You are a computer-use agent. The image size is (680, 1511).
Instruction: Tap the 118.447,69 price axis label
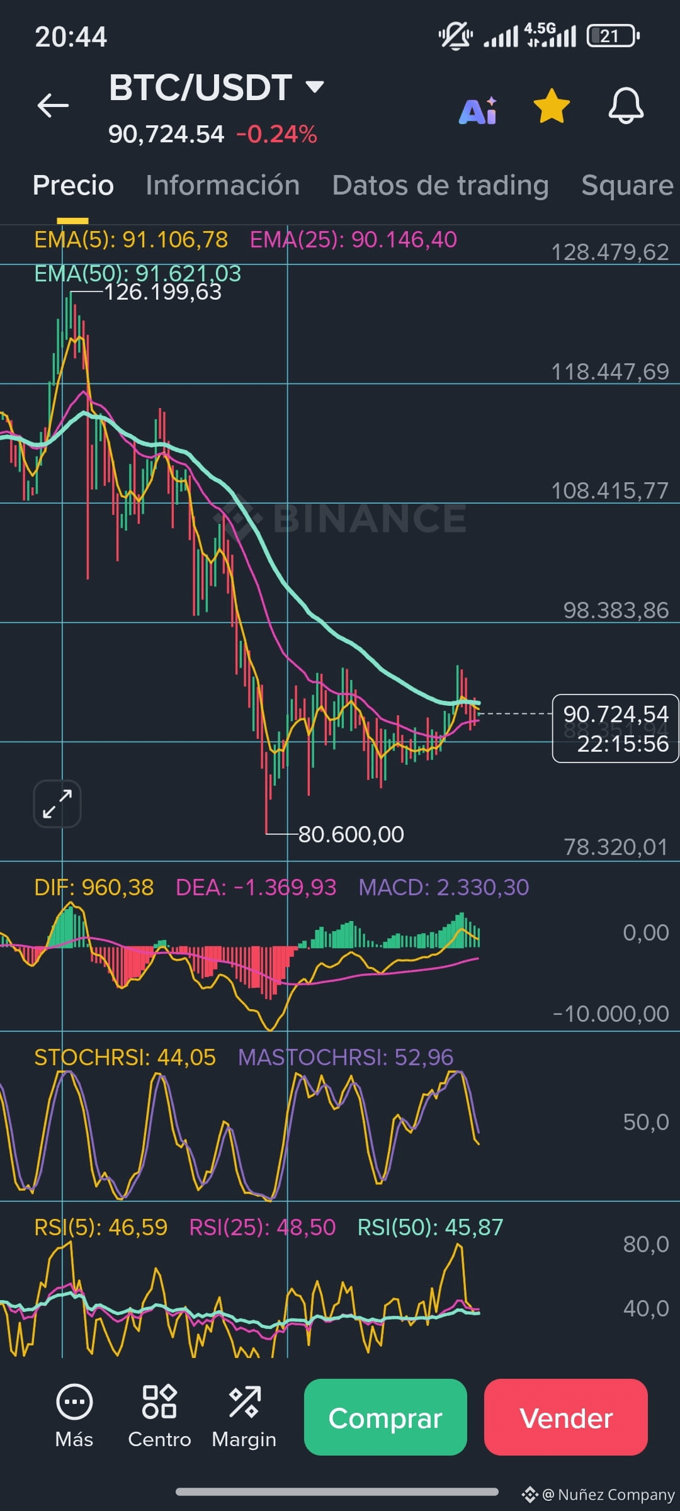[x=609, y=372]
